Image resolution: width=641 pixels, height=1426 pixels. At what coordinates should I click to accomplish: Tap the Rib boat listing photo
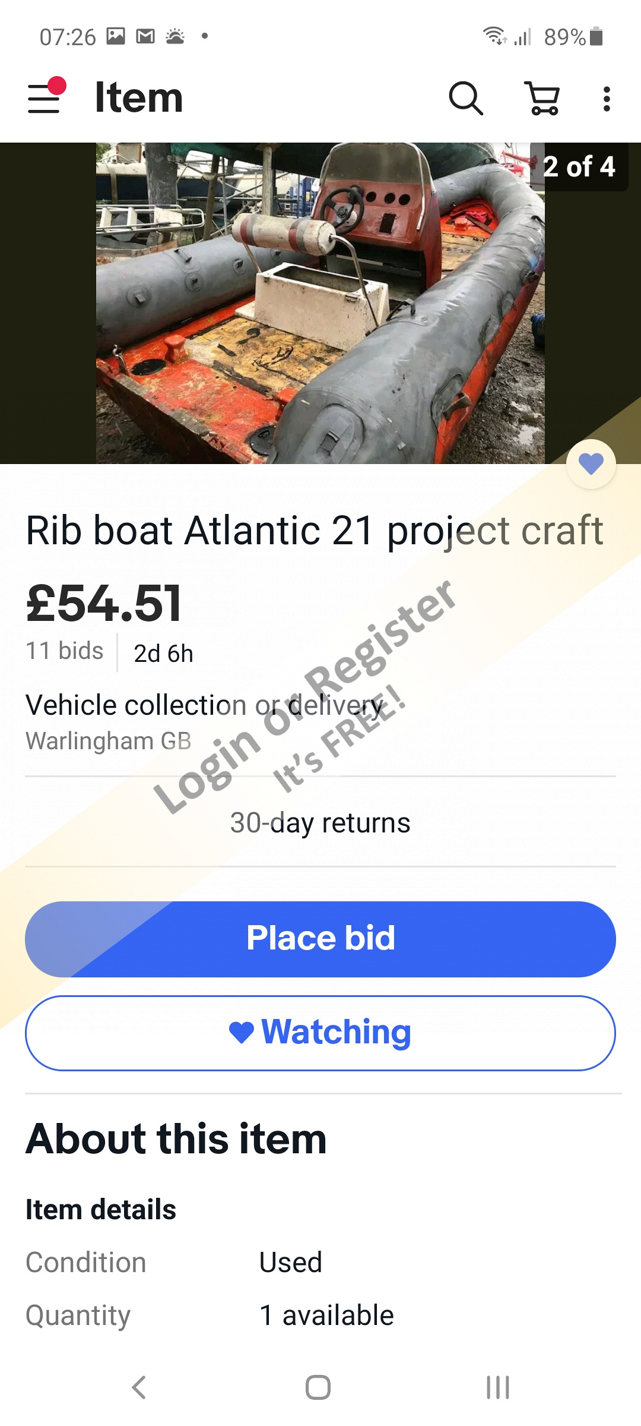(x=320, y=303)
